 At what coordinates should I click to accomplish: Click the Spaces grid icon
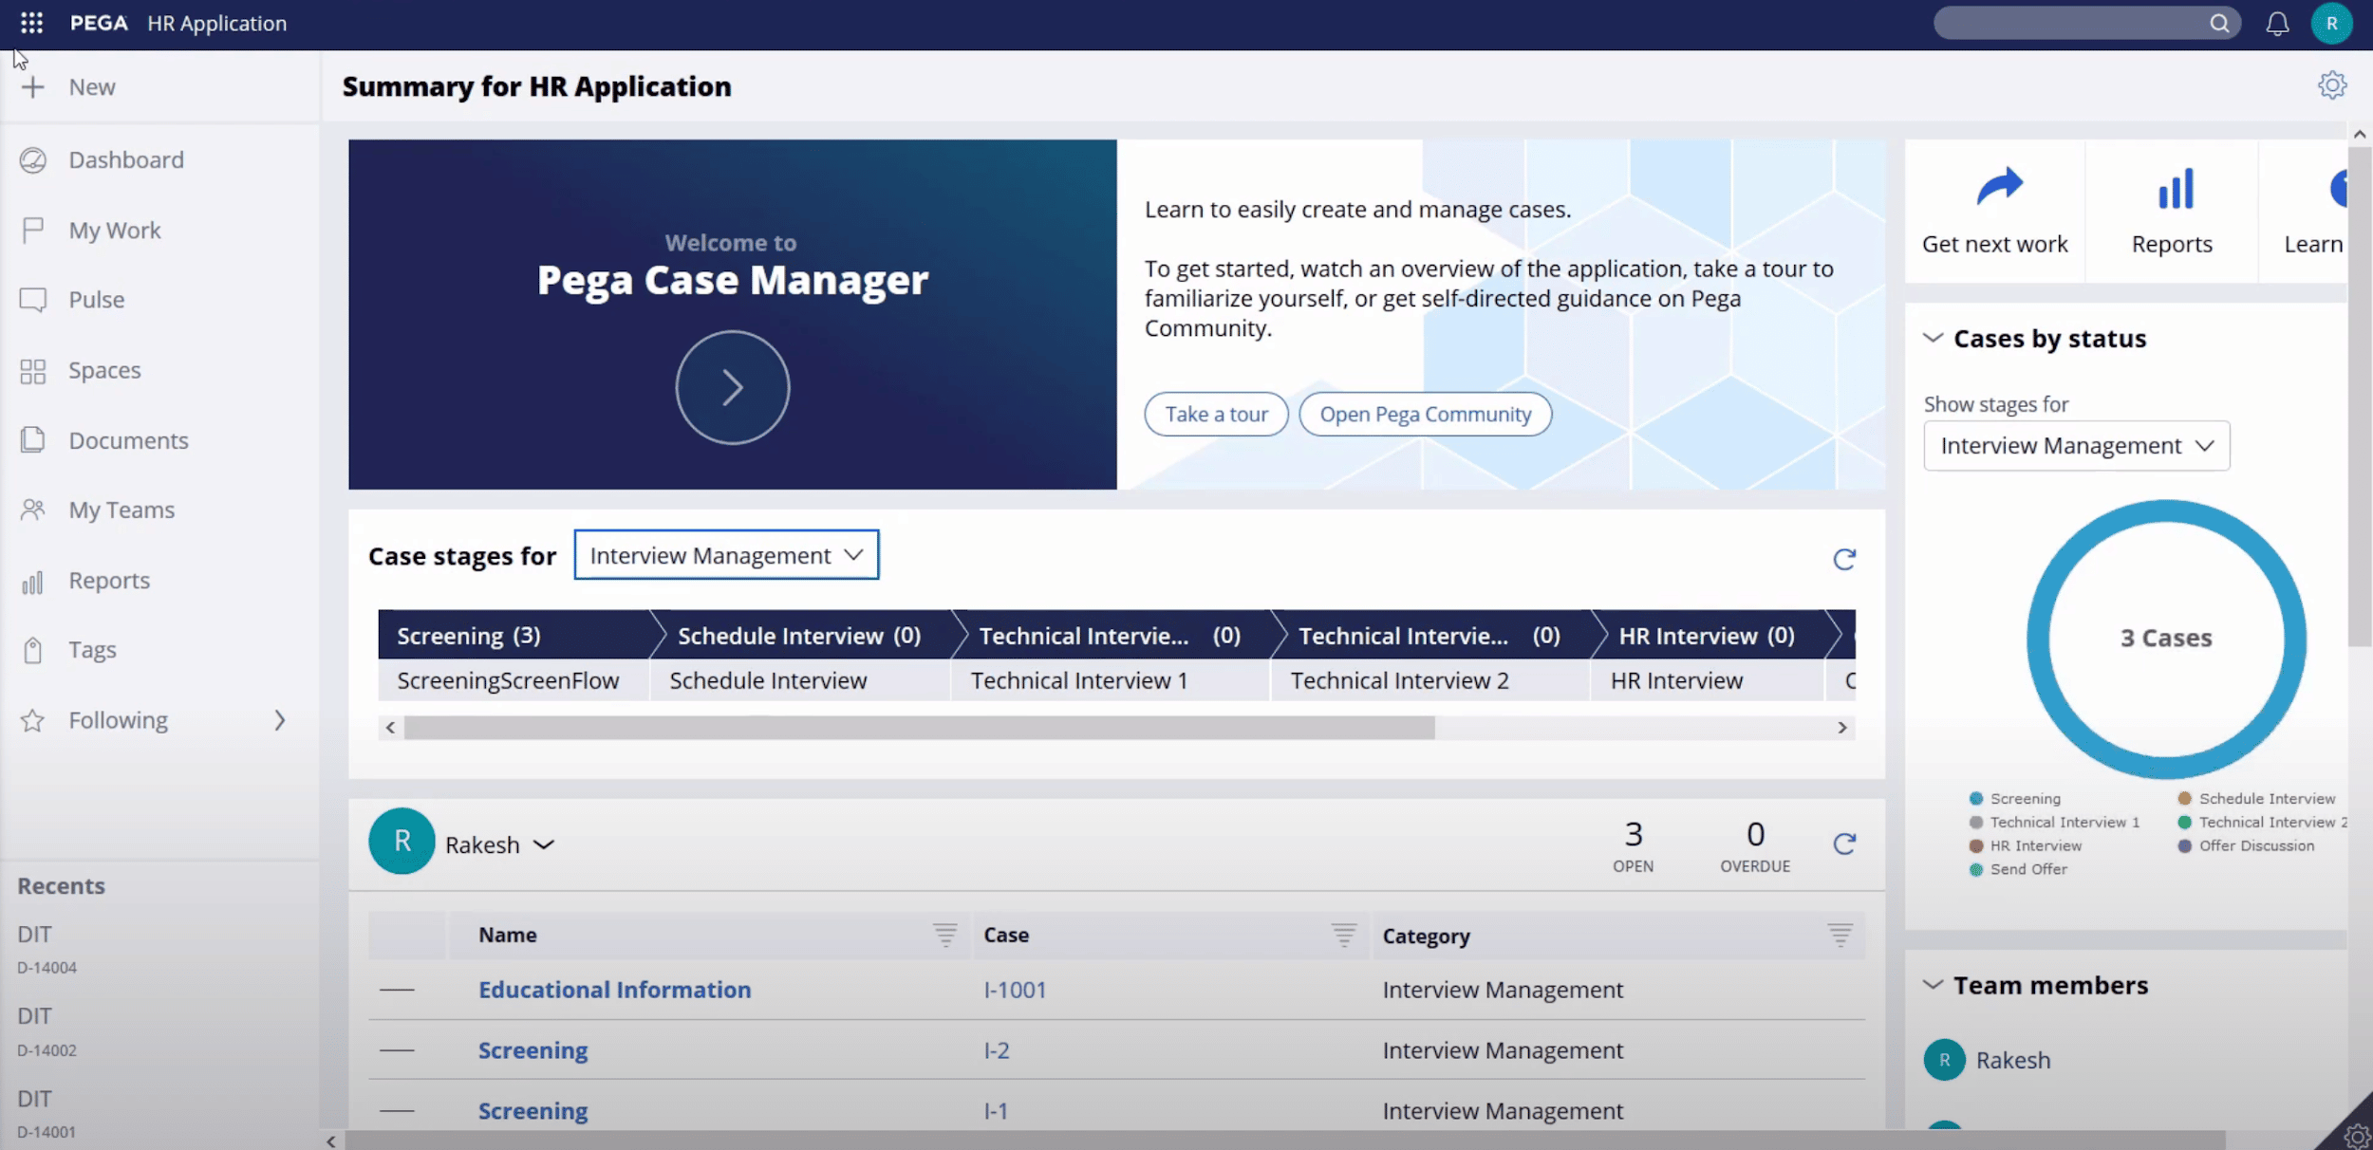point(33,371)
